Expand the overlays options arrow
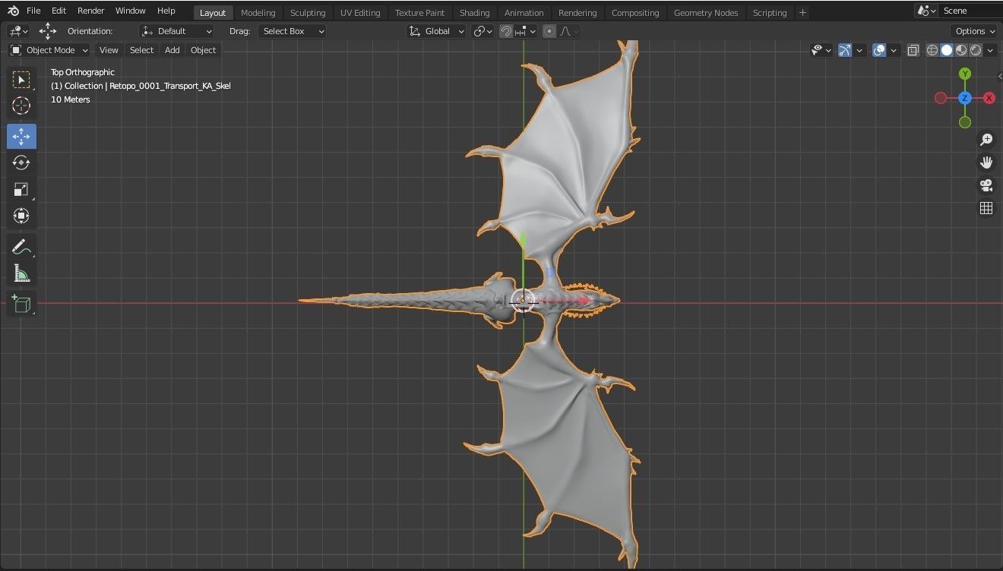Viewport: 1003px width, 571px height. pyautogui.click(x=894, y=50)
